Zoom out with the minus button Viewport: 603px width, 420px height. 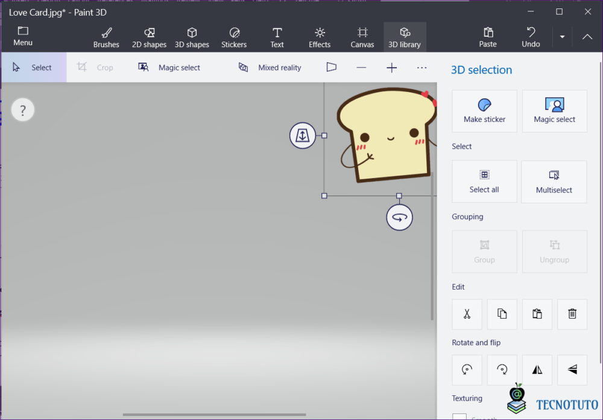point(361,68)
